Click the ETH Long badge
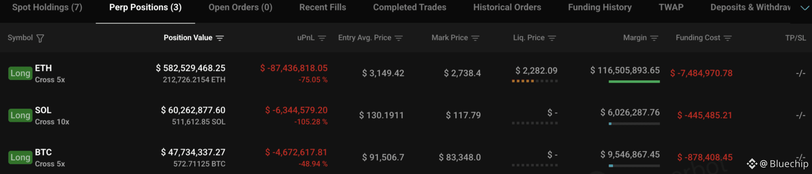Image resolution: width=812 pixels, height=174 pixels. 20,73
